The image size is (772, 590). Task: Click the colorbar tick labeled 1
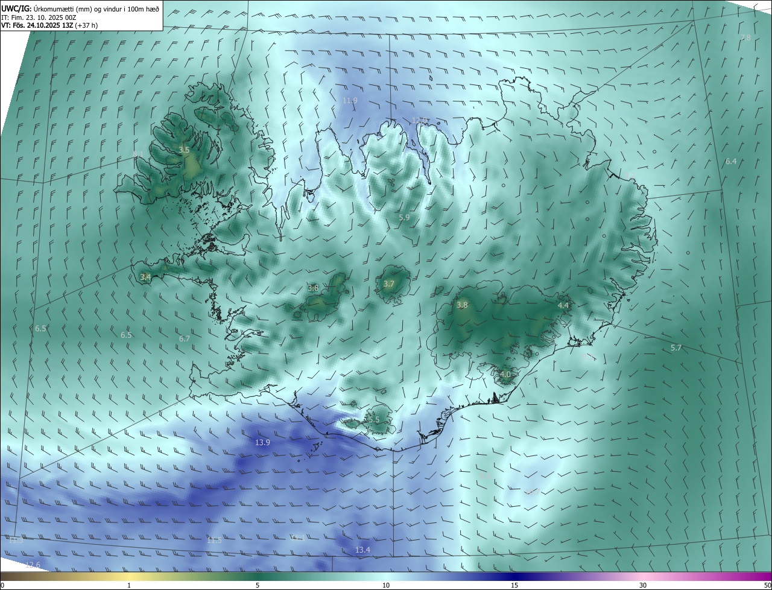pos(129,585)
